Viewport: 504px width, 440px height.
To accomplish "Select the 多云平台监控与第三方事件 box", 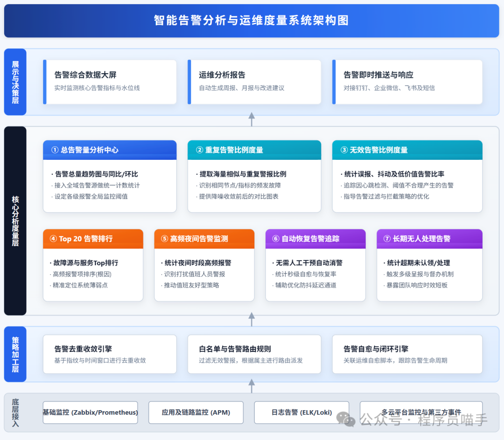I will 421,412.
